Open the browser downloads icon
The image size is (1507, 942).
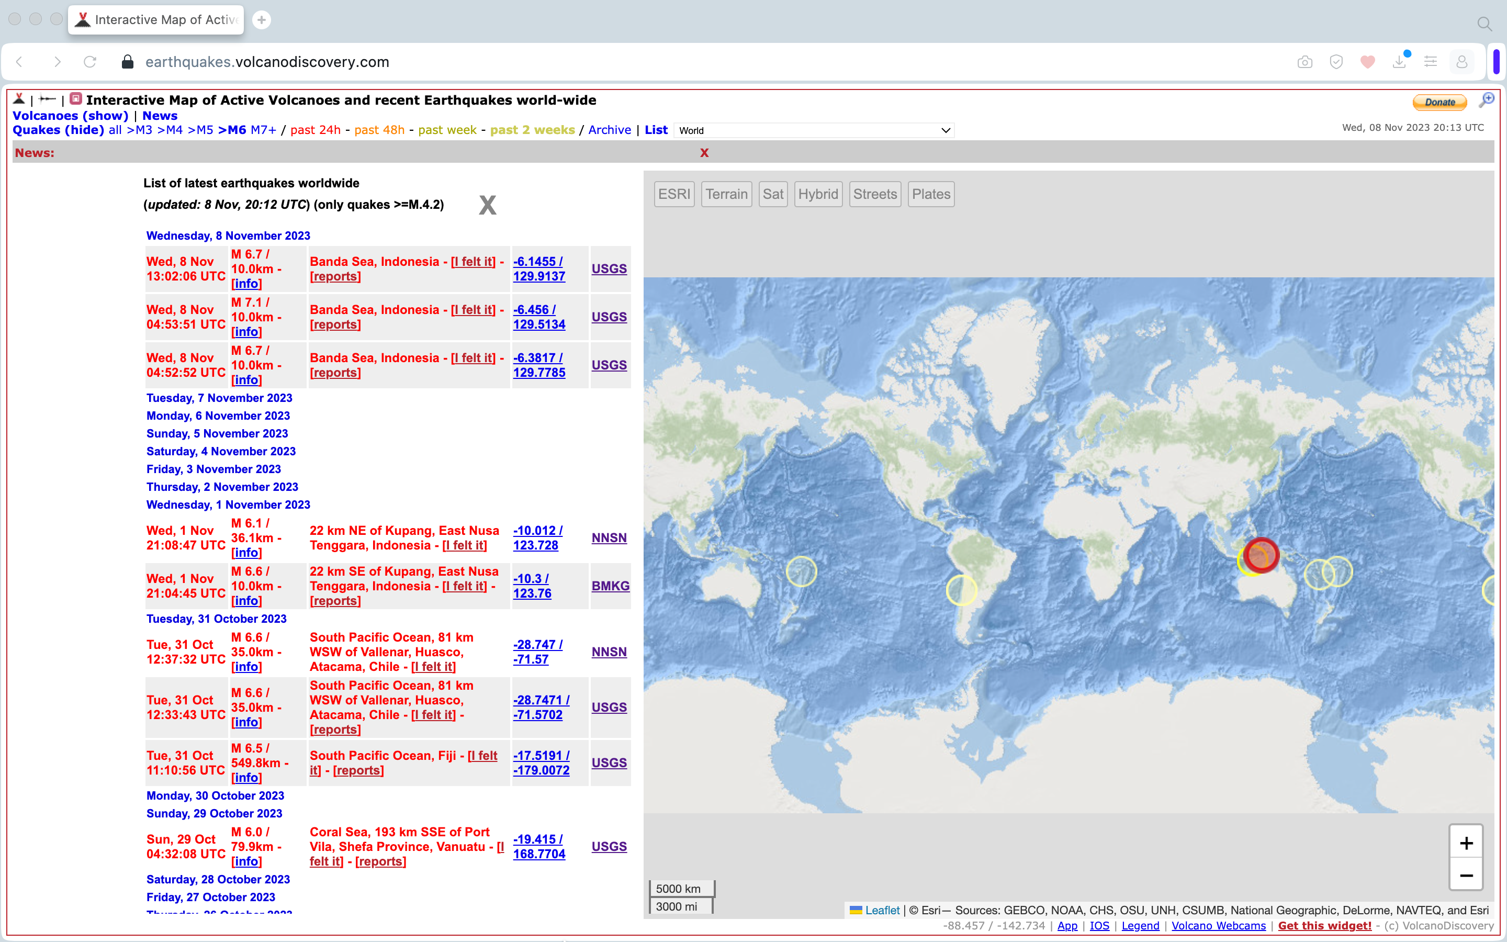click(x=1399, y=62)
